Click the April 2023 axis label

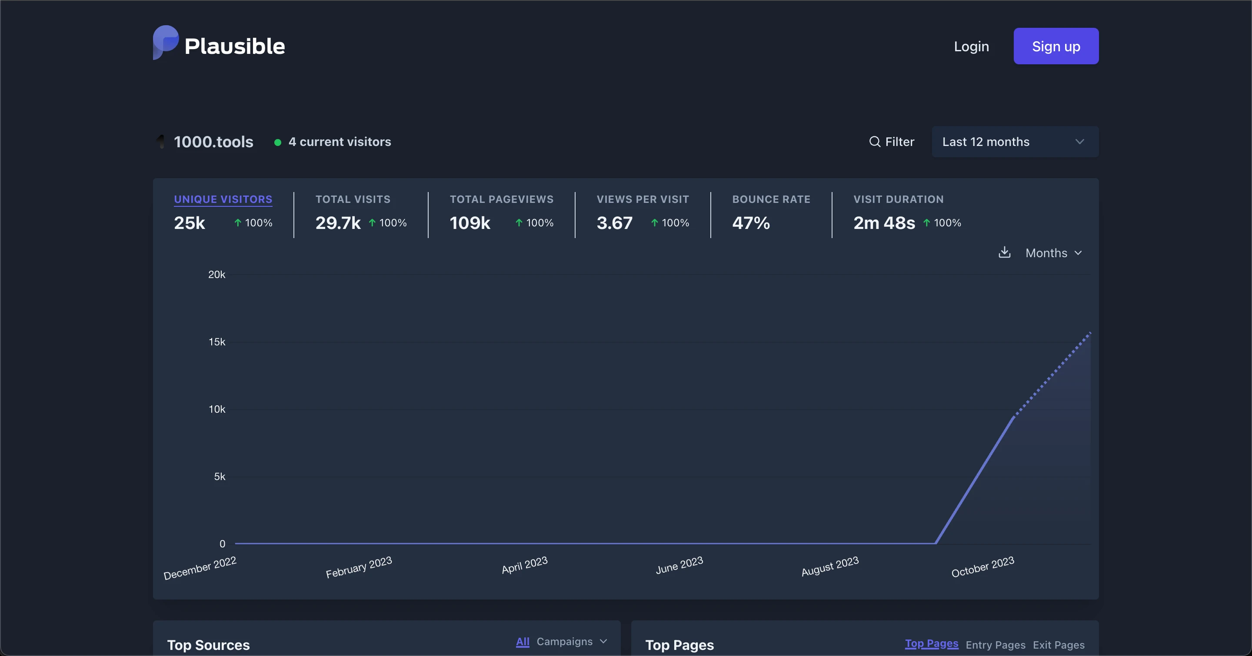[x=524, y=565]
